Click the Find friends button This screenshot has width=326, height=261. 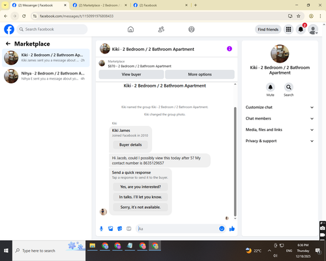click(268, 29)
